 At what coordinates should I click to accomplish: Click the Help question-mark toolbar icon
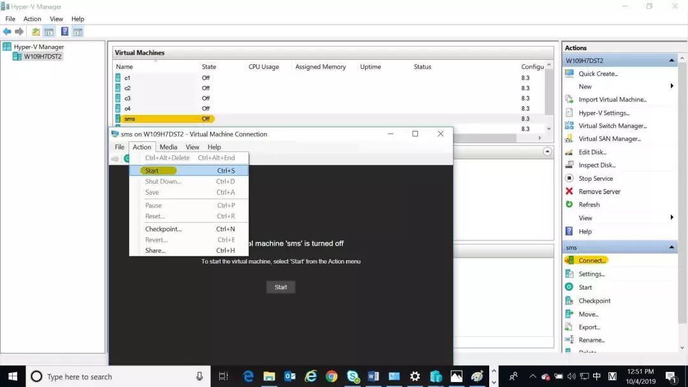[x=64, y=32]
